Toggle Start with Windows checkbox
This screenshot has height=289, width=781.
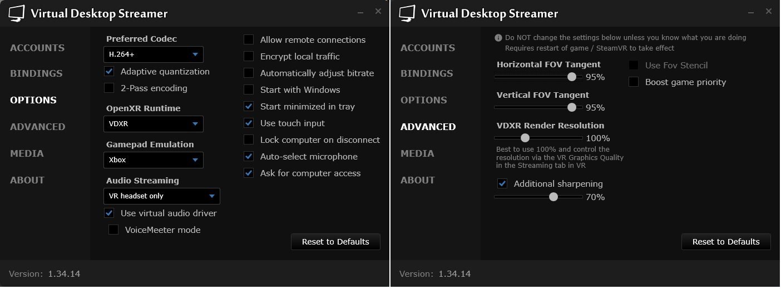(x=249, y=89)
